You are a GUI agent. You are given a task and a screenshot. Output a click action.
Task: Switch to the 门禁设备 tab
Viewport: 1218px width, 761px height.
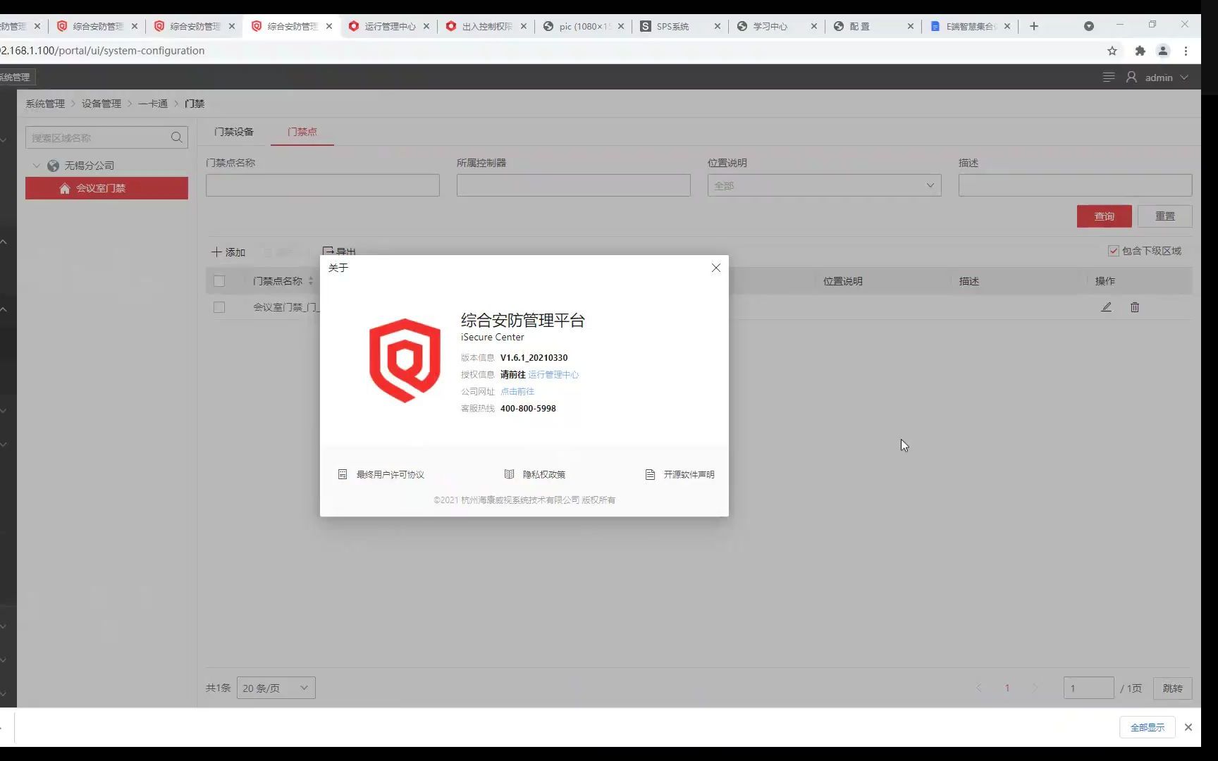click(234, 132)
